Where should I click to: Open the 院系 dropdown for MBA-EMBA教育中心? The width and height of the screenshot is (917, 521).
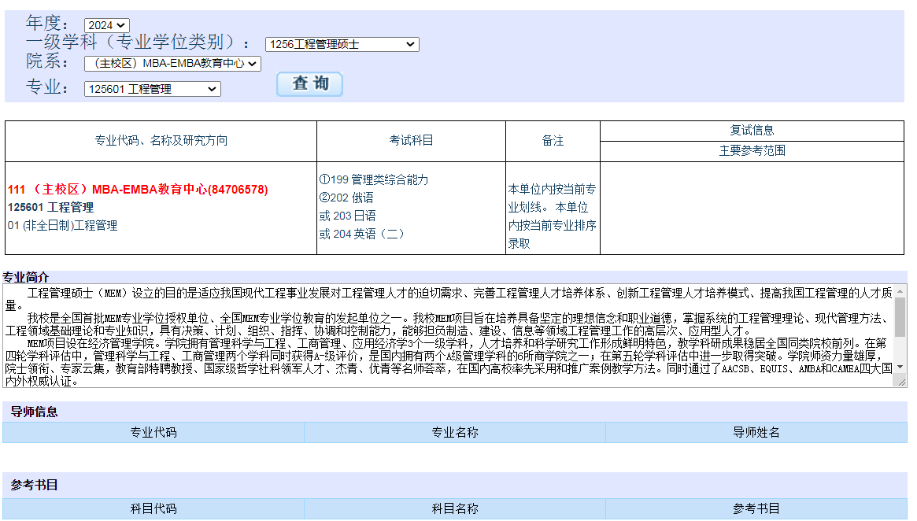(172, 64)
